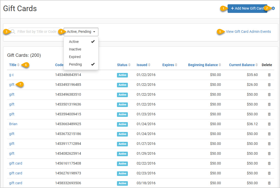Click the magnifier icon in the filter box

[x=13, y=32]
